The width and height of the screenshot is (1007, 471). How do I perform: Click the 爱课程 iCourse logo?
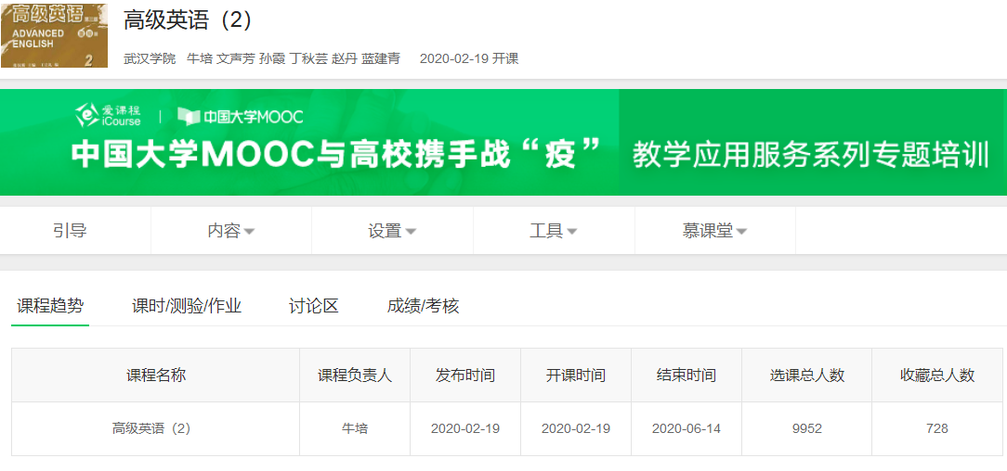[x=109, y=115]
